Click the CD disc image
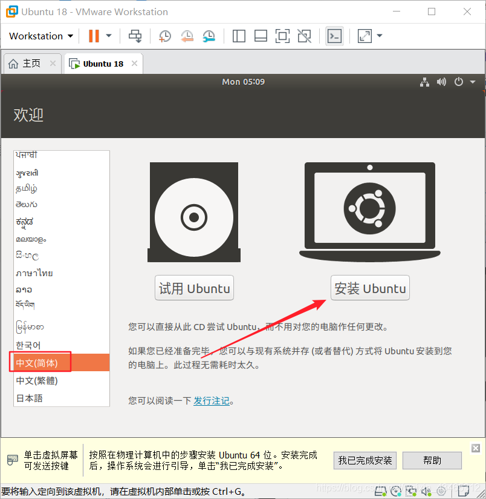Viewport: 486px width, 499px height. [194, 213]
